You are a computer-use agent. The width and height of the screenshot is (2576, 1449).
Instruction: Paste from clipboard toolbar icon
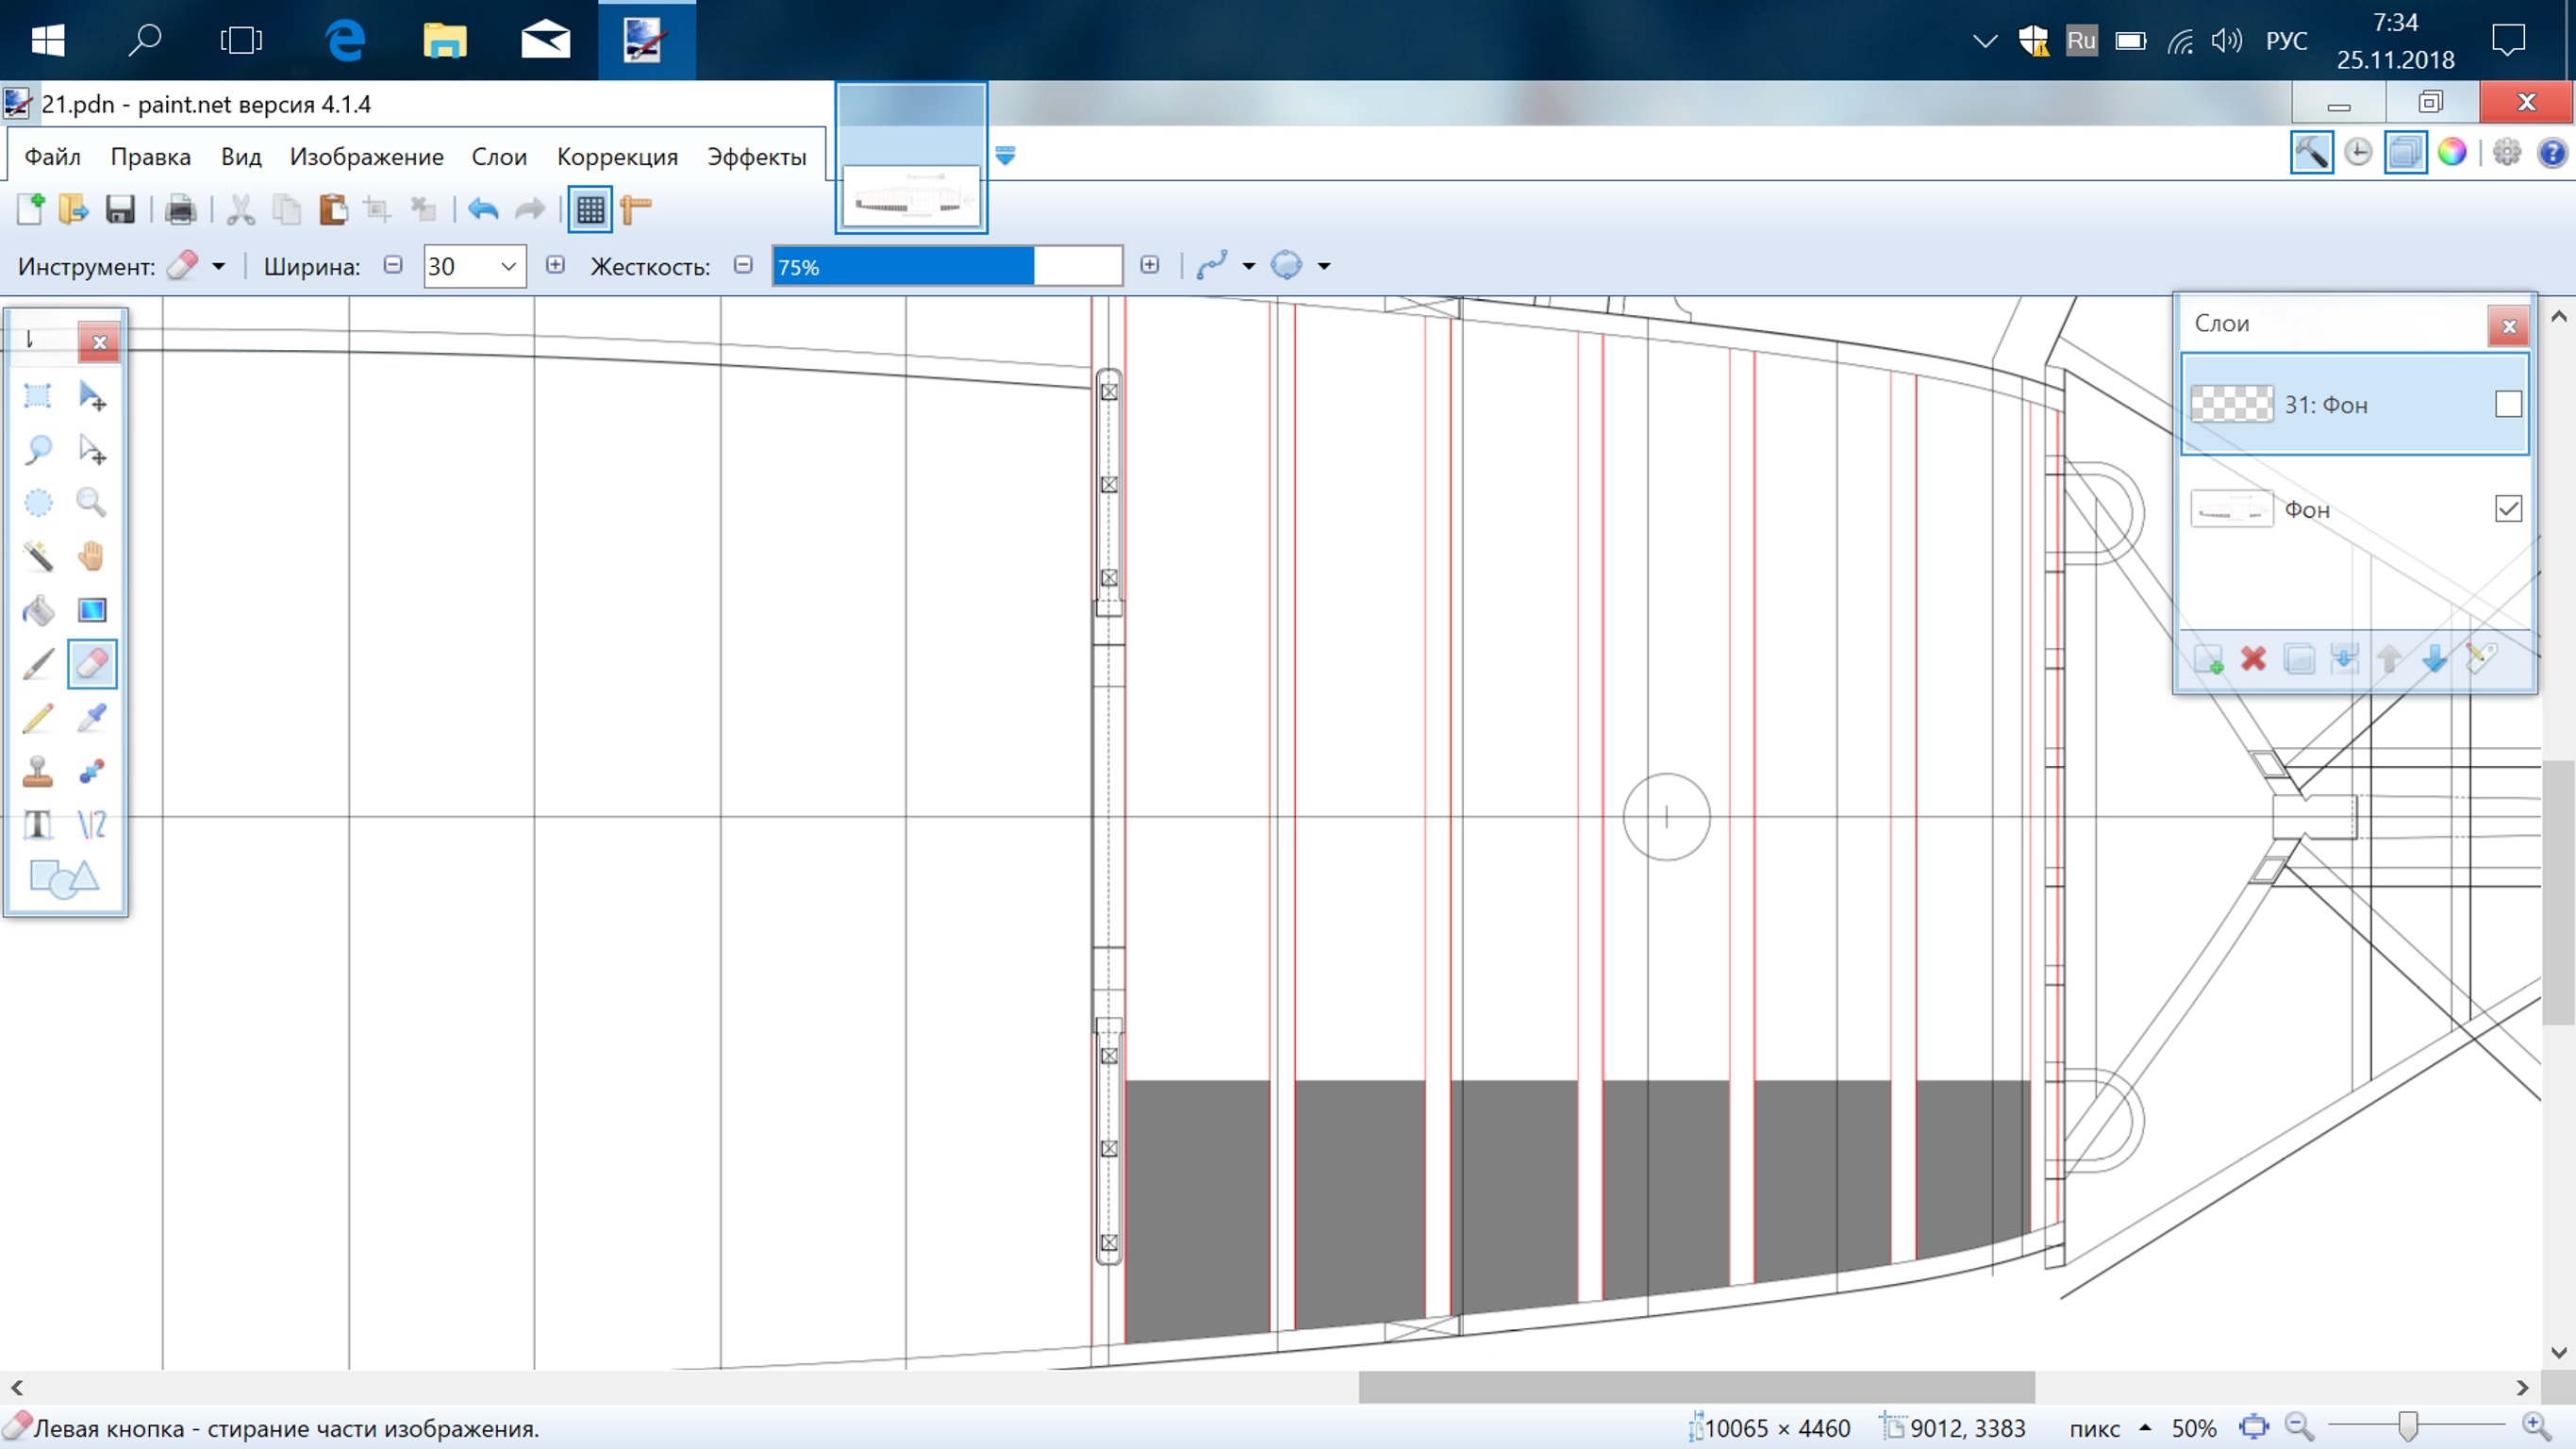click(x=333, y=210)
